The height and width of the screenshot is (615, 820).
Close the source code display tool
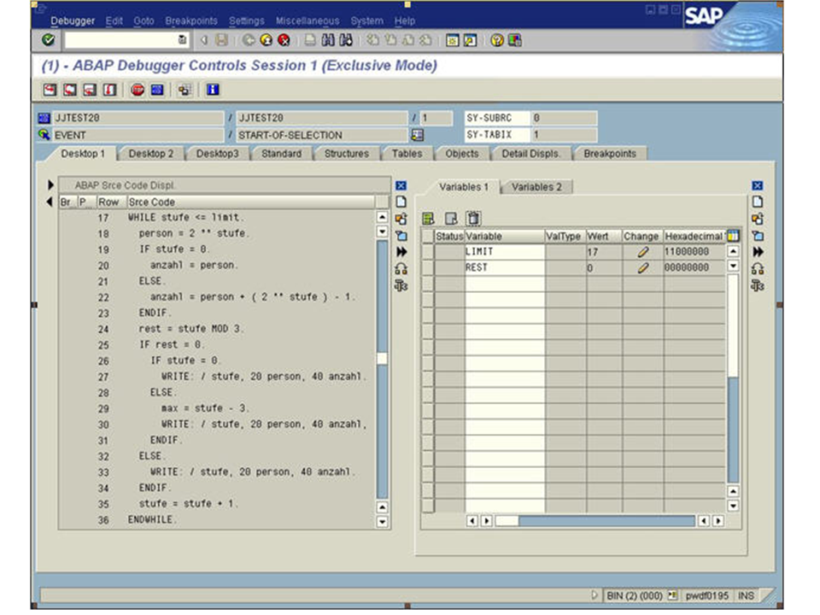[x=401, y=185]
